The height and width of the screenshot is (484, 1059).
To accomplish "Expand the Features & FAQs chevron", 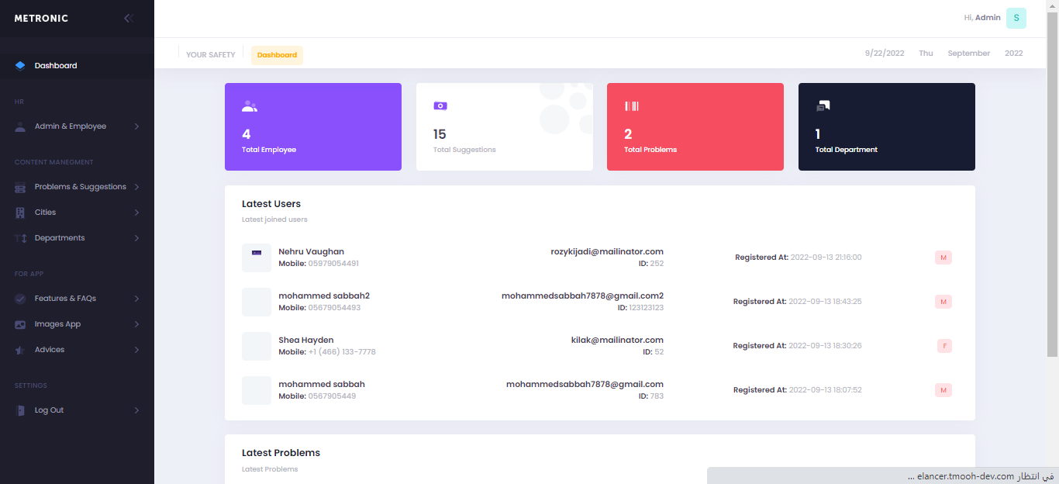I will point(136,299).
